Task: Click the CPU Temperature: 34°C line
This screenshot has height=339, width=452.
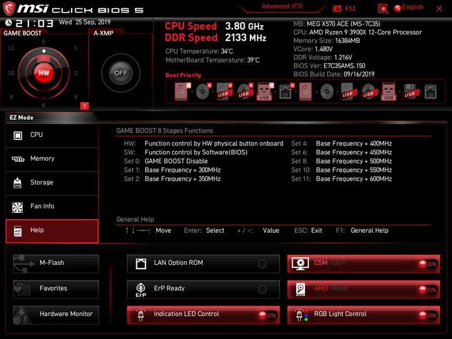Action: pyautogui.click(x=199, y=51)
